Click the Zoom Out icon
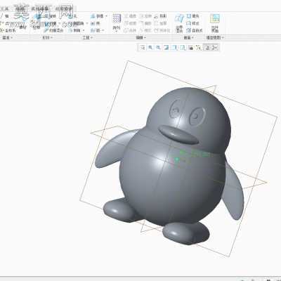 point(158,48)
